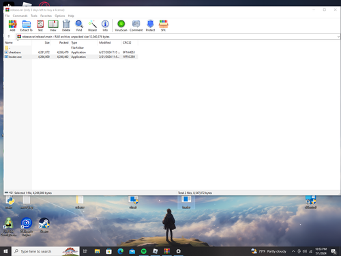
Task: Start VirusScan on the archive
Action: pyautogui.click(x=121, y=25)
